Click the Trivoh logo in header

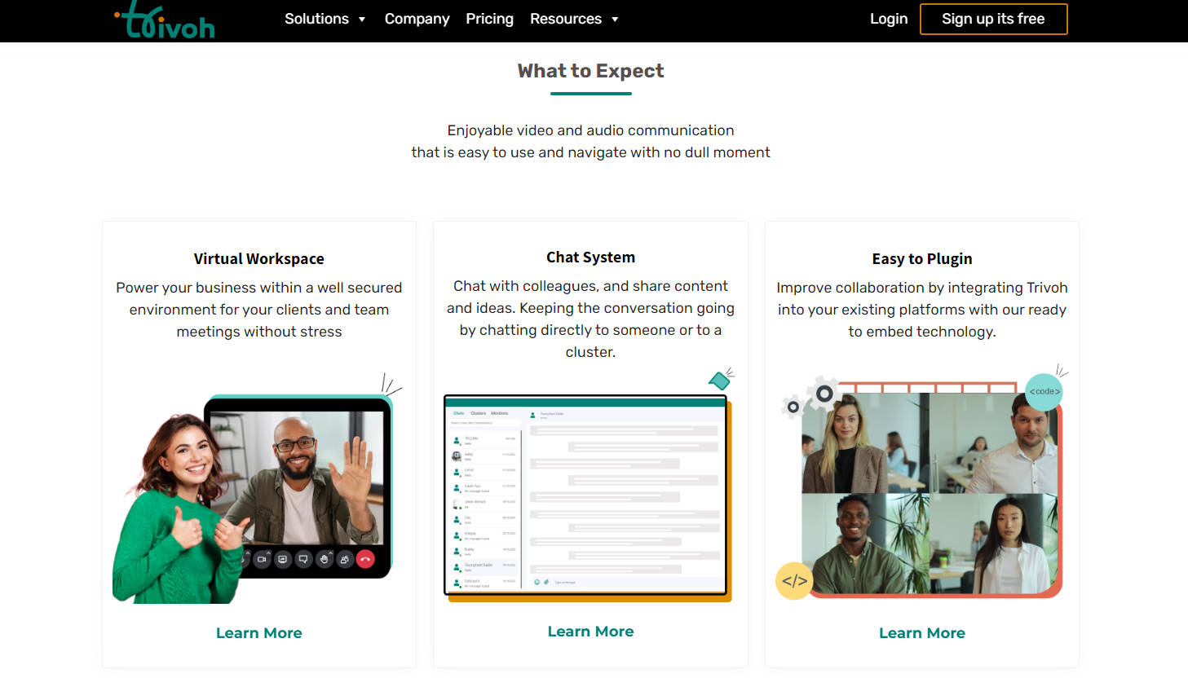(x=166, y=21)
